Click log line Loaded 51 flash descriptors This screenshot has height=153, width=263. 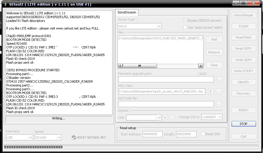click(x=25, y=21)
